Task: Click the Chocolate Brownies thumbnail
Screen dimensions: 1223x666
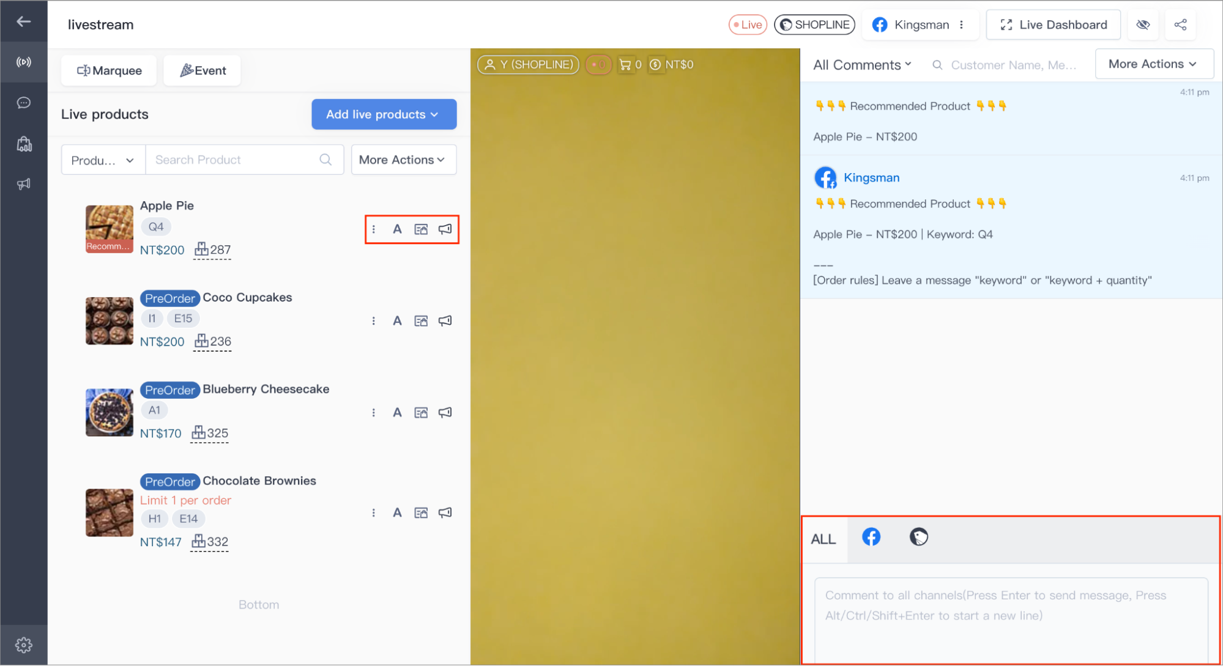Action: point(110,512)
